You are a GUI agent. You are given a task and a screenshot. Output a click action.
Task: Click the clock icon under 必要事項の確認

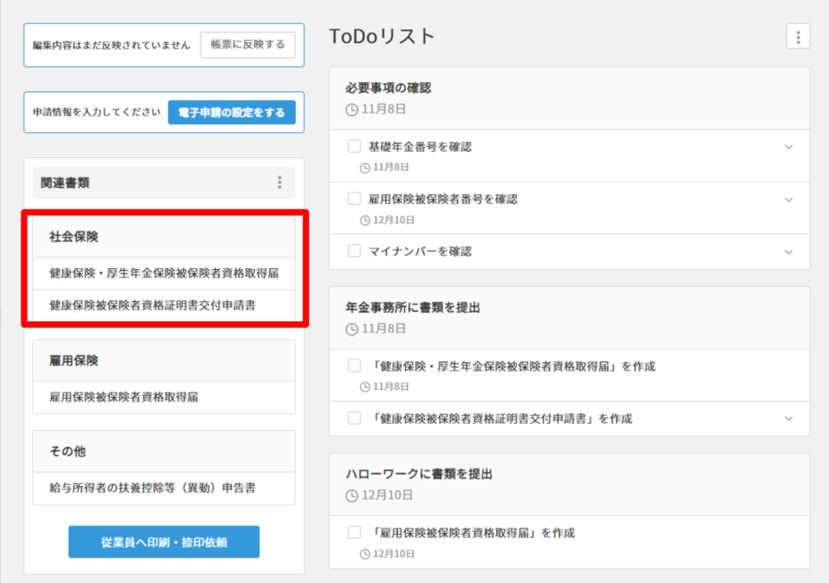click(351, 109)
